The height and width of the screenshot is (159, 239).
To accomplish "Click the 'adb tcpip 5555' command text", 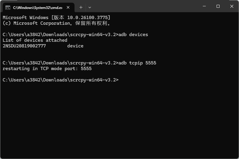I will click(137, 63).
